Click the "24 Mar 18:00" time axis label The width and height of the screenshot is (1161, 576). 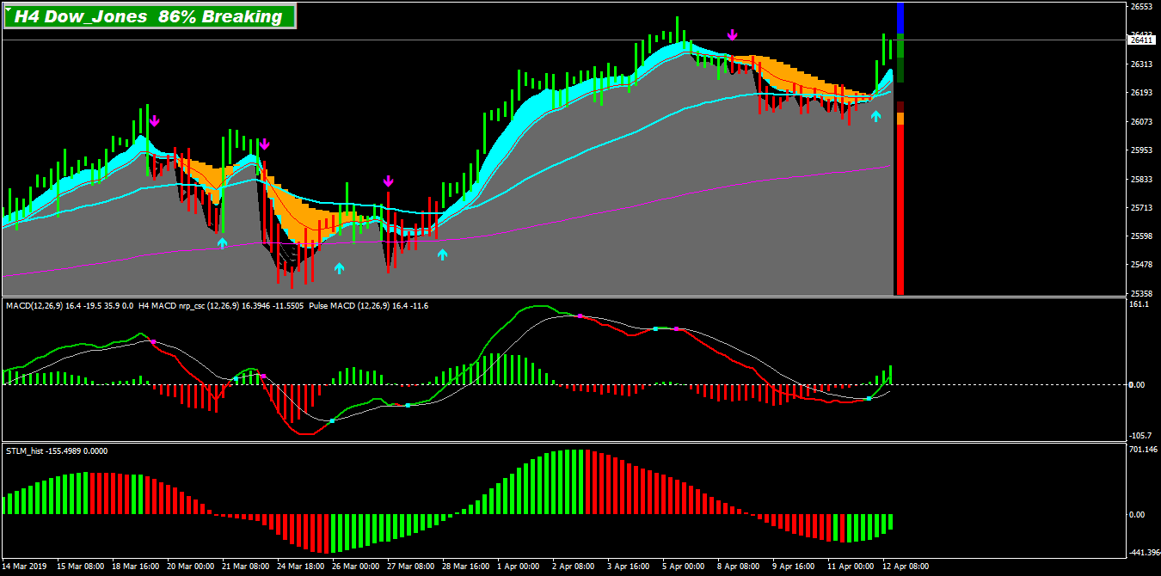301,567
